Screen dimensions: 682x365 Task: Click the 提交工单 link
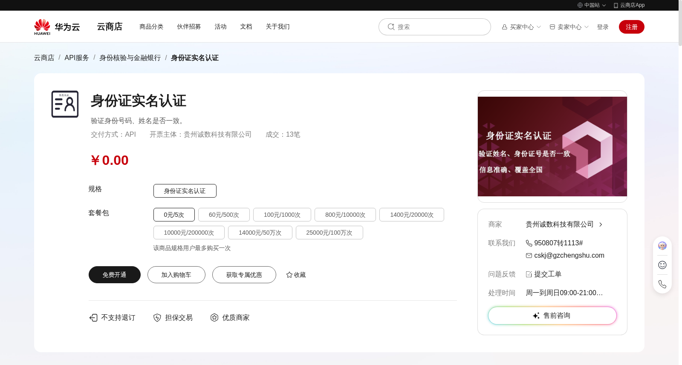point(548,274)
